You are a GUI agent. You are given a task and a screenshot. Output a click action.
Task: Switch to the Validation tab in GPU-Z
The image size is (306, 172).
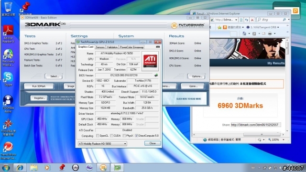point(112,47)
